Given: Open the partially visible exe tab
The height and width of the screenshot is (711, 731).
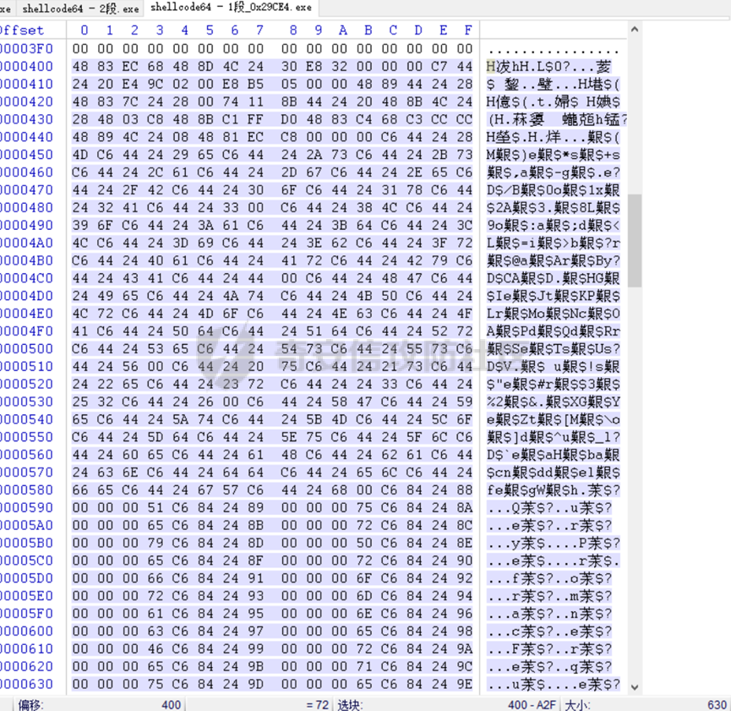Looking at the screenshot, I should coord(5,8).
